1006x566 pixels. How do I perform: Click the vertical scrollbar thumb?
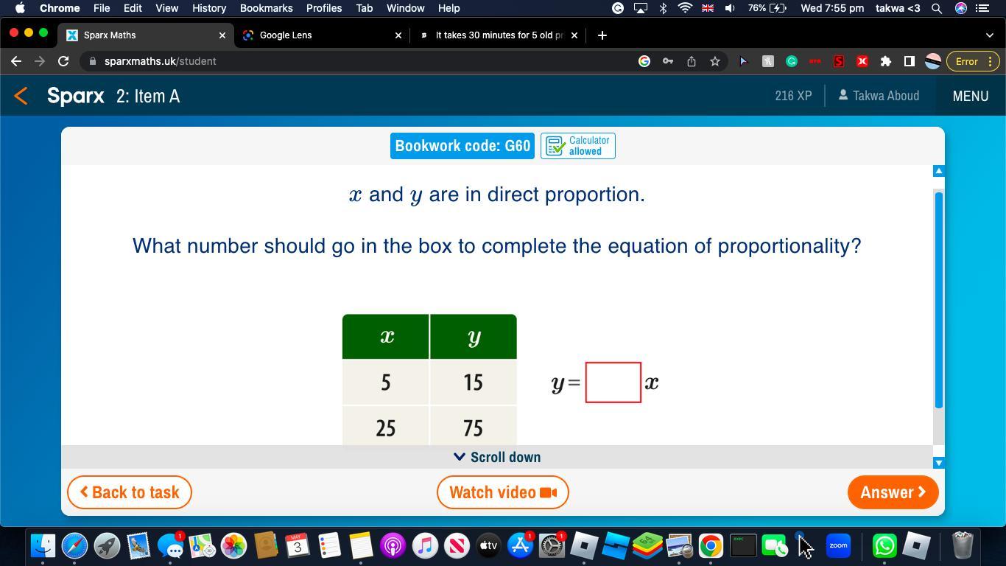[x=938, y=298]
